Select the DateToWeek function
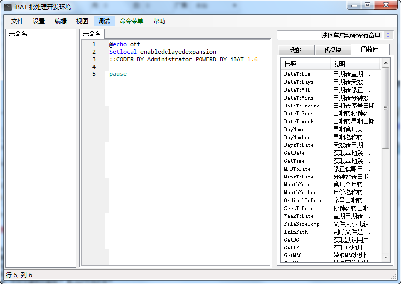 pyautogui.click(x=299, y=121)
